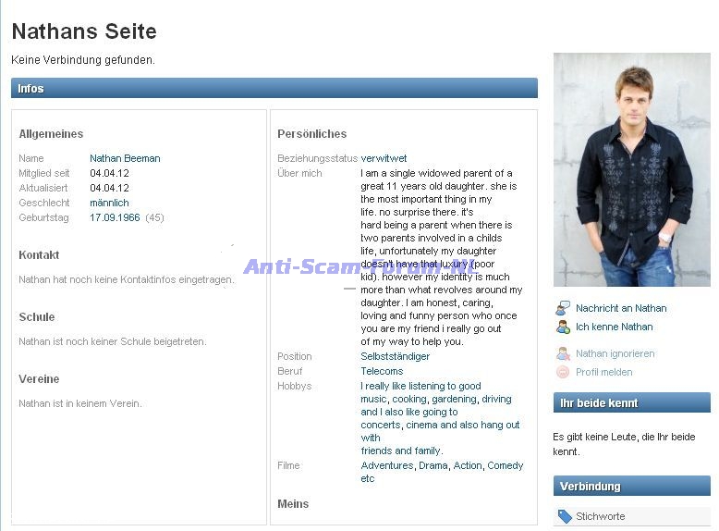Screen dimensions: 719x531
Task: Click the Selbstständiger position link
Action: tap(395, 356)
